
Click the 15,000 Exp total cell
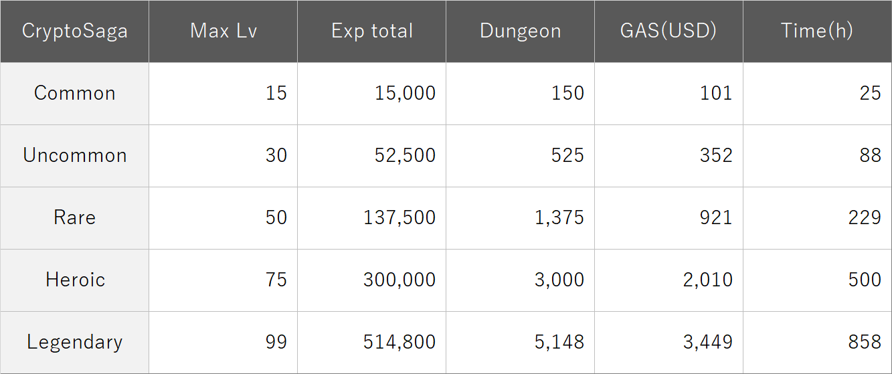pos(371,94)
